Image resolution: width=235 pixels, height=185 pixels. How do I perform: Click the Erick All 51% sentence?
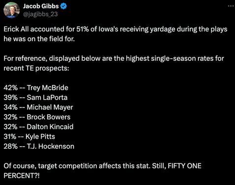116,29
